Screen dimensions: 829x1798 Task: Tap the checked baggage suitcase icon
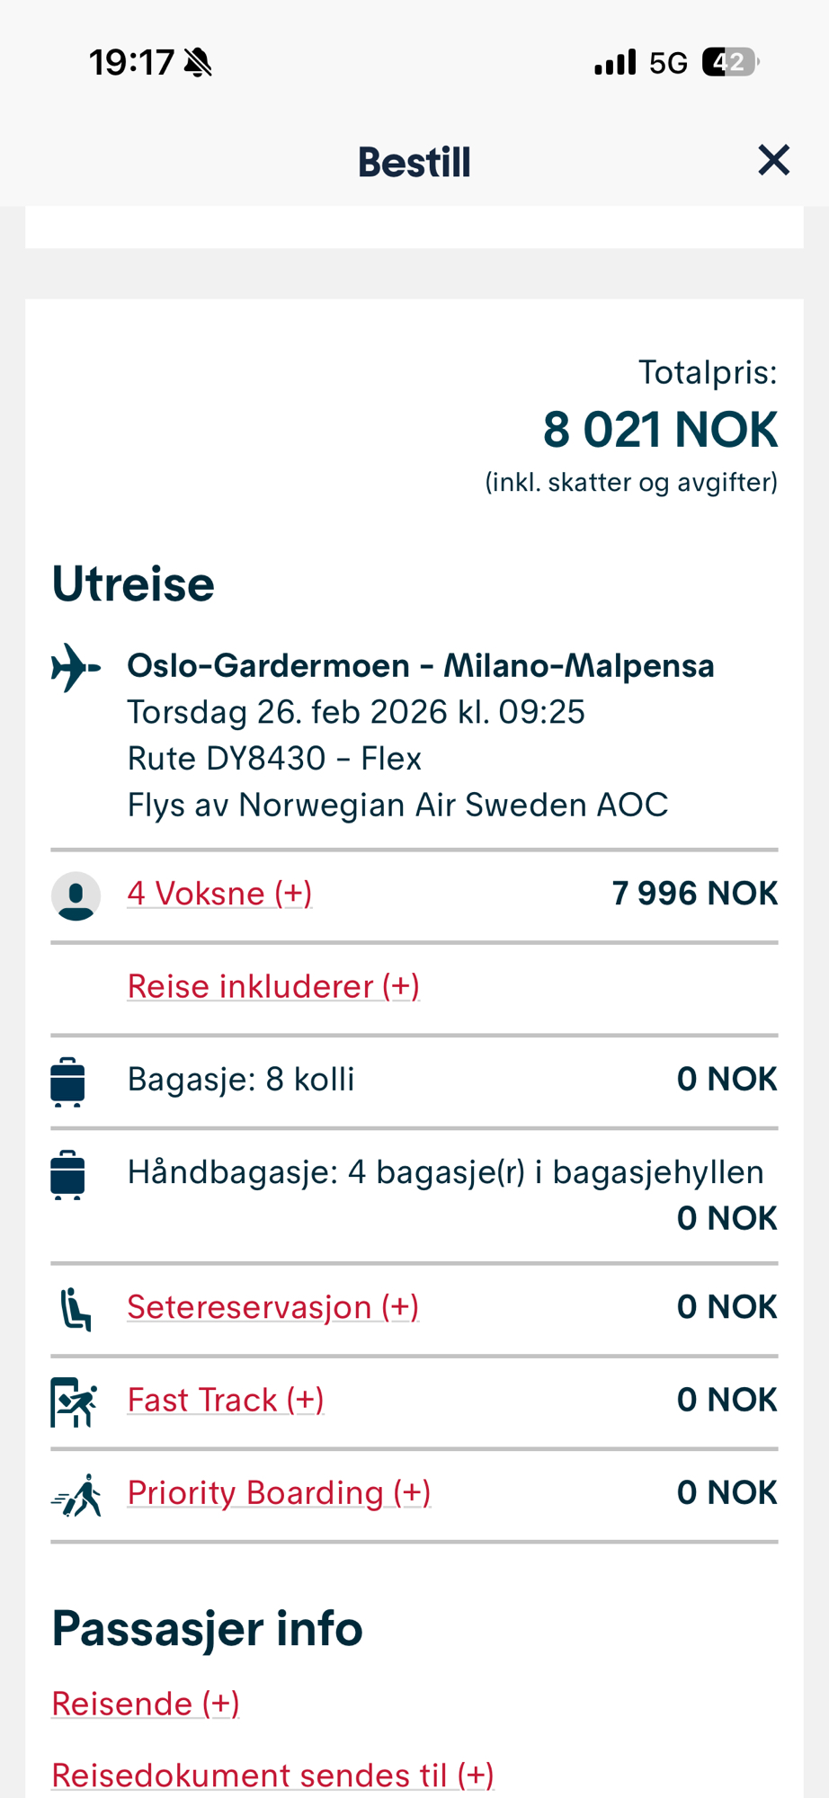click(x=68, y=1081)
